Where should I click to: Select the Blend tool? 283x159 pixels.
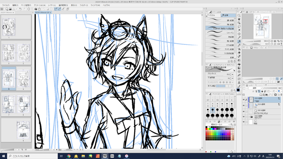coord(239,60)
